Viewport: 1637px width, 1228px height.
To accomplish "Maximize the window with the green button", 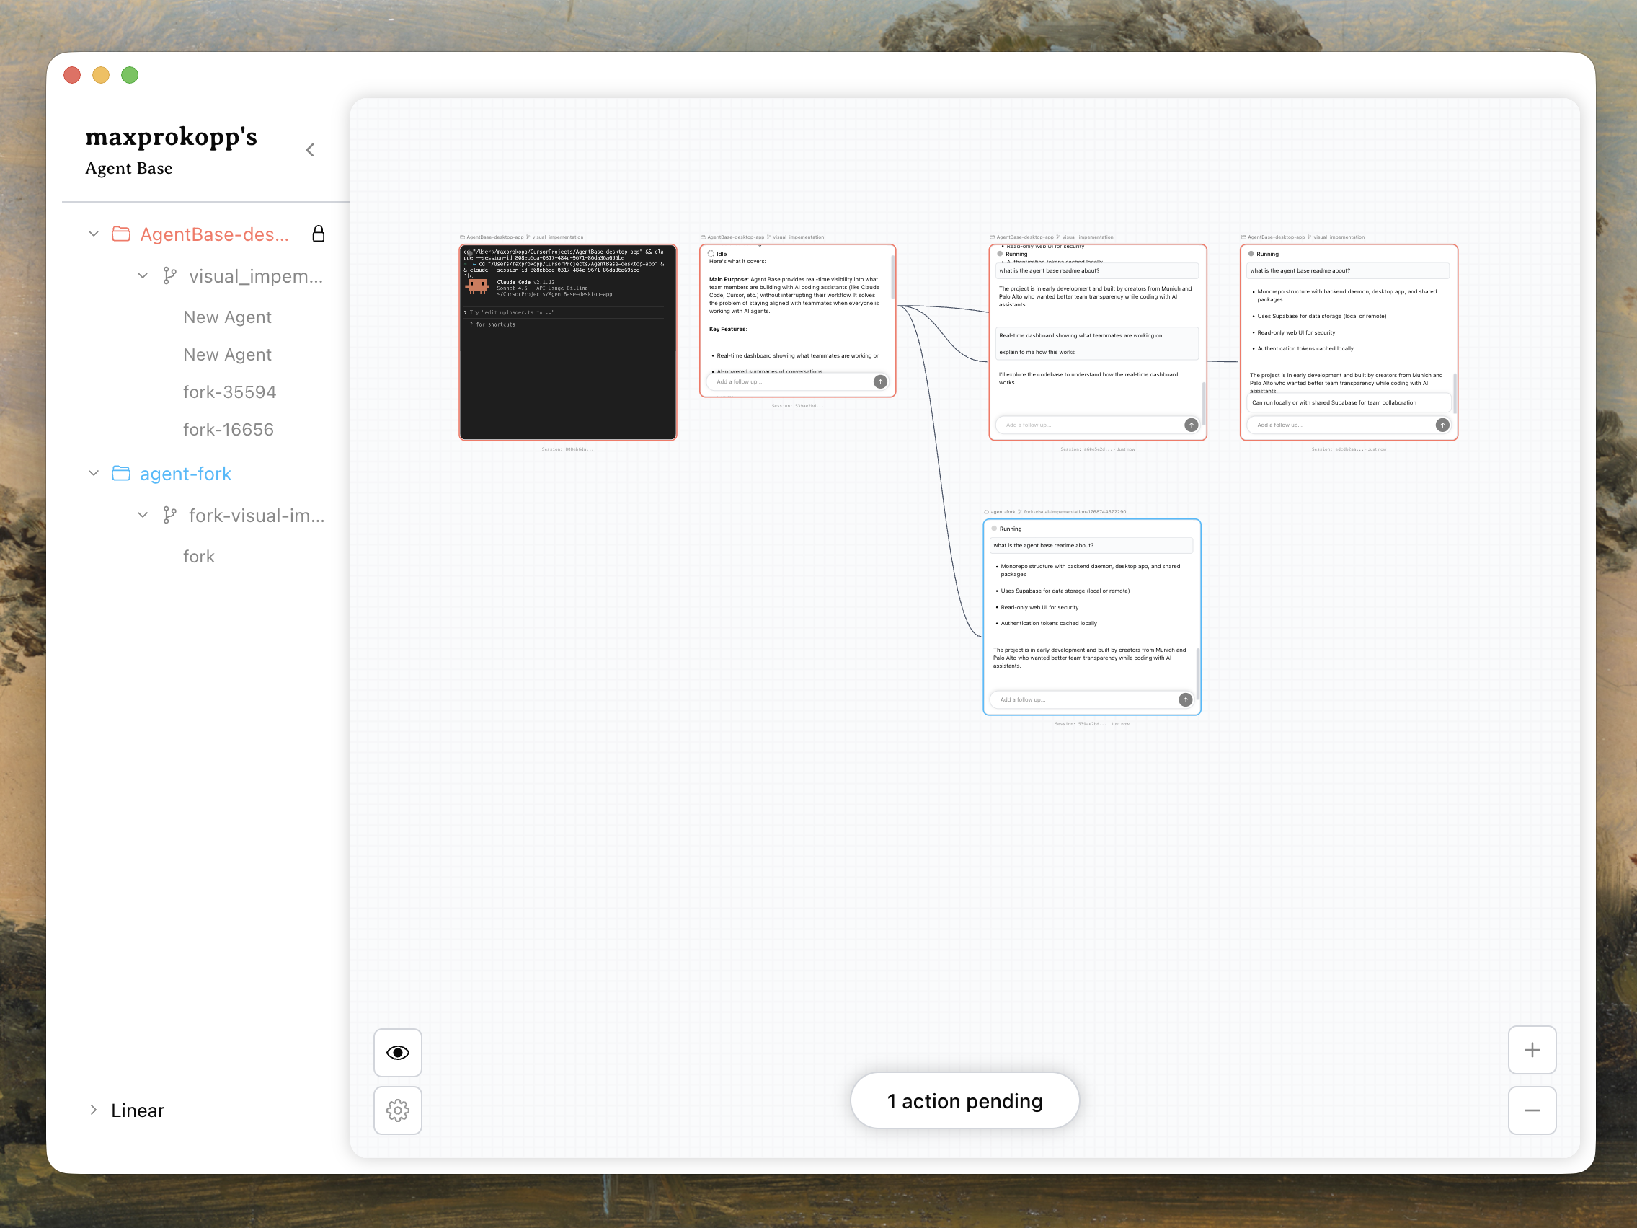I will (130, 75).
